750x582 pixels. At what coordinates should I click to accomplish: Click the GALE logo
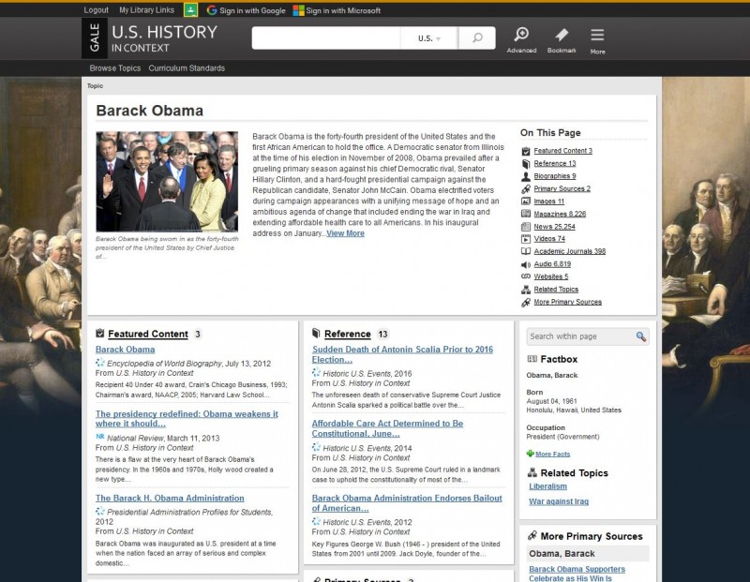click(95, 37)
